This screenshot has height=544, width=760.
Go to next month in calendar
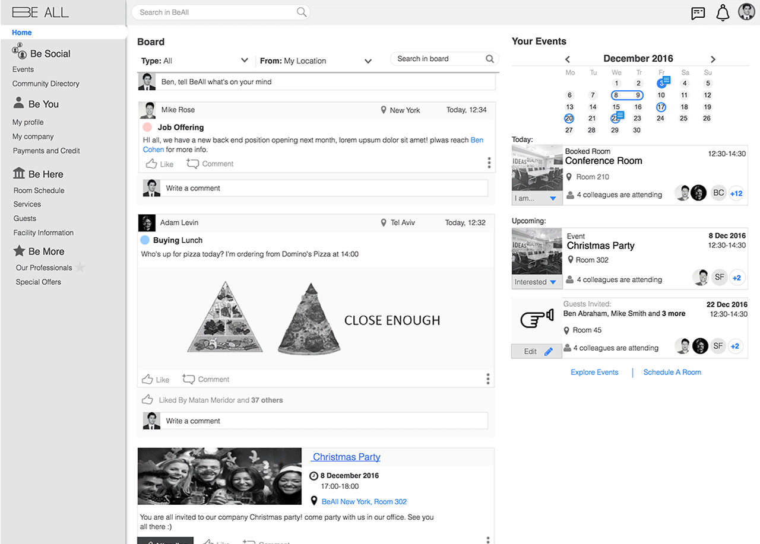pyautogui.click(x=713, y=59)
